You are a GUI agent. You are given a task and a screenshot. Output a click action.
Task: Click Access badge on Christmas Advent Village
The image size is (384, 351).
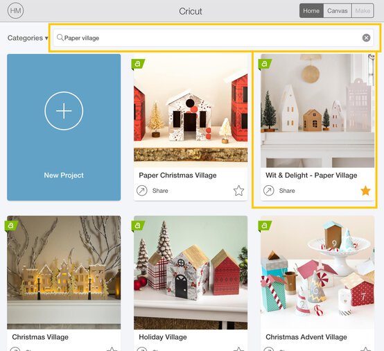tap(265, 226)
